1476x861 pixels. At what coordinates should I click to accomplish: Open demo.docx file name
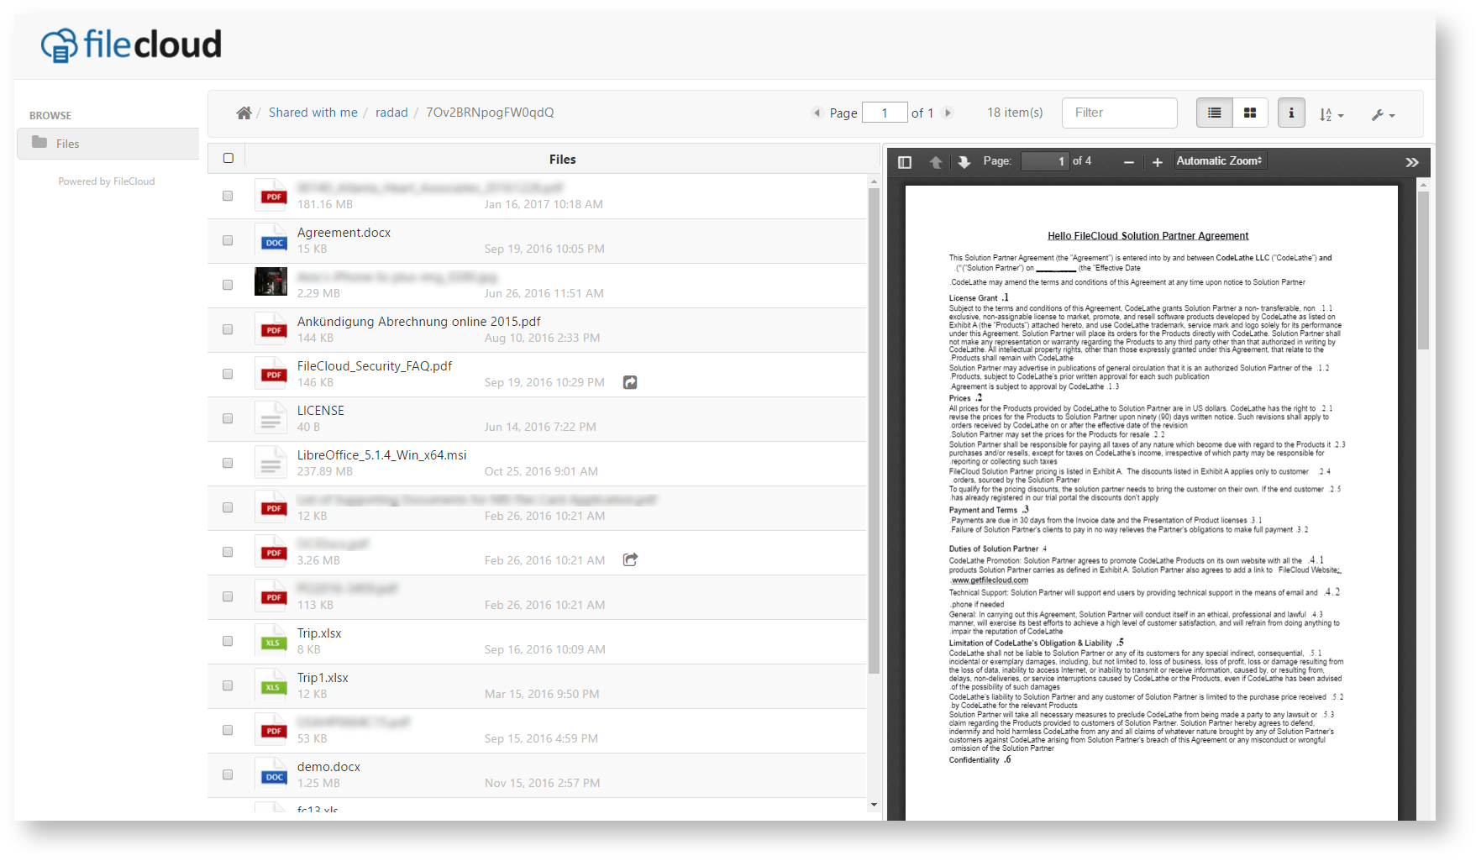(328, 767)
